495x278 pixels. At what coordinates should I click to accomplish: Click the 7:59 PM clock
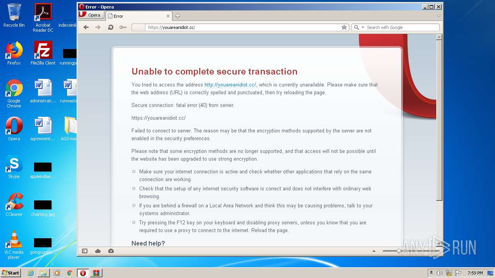475,273
